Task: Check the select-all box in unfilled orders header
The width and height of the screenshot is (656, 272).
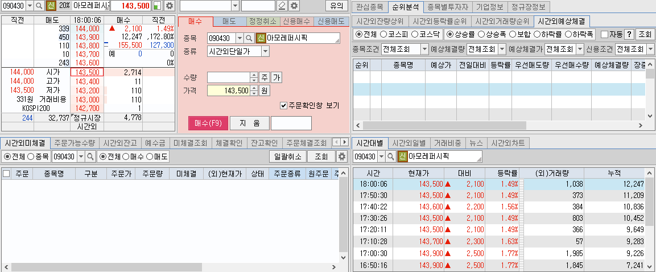Action: [6, 174]
